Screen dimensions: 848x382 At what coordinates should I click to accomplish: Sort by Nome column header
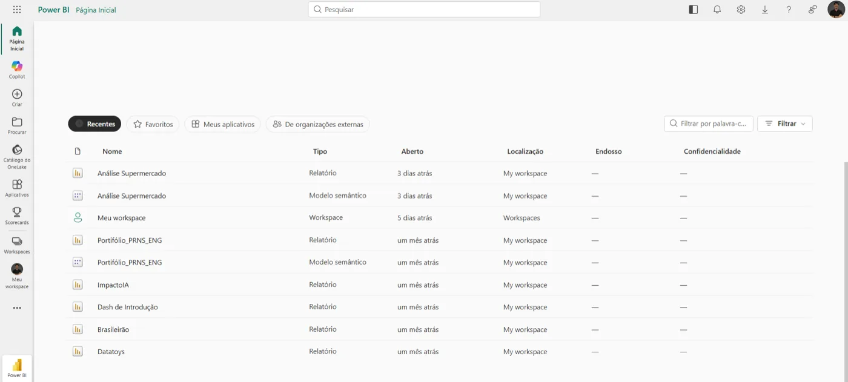coord(112,151)
